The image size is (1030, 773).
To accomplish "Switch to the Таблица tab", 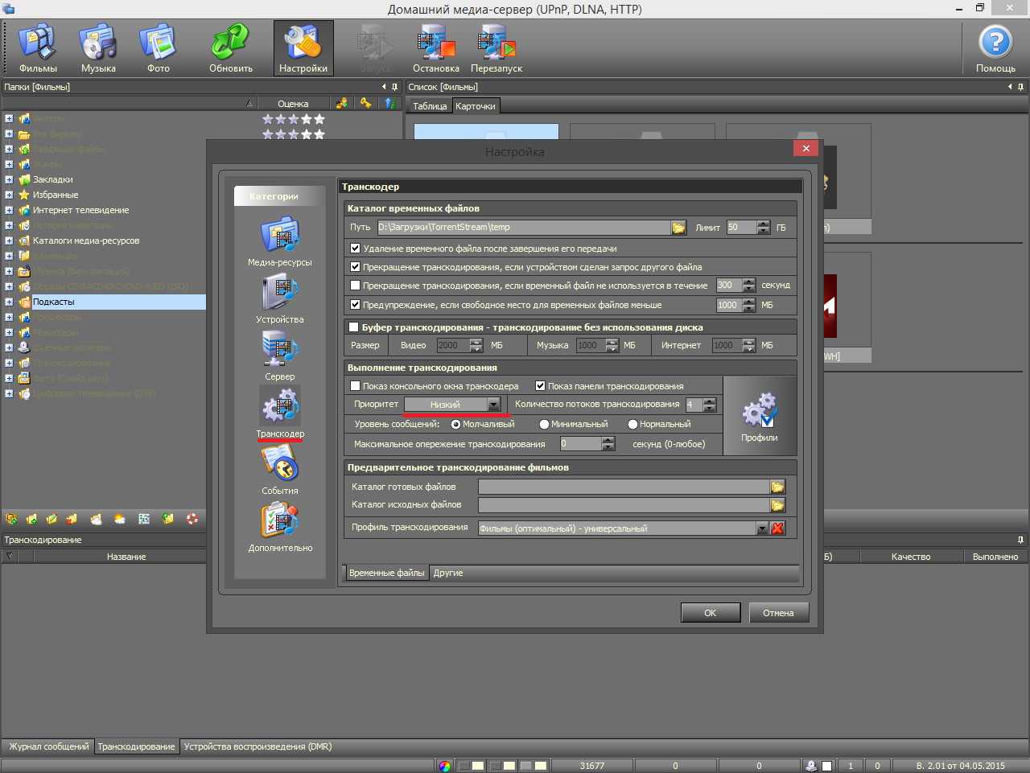I will coord(430,106).
